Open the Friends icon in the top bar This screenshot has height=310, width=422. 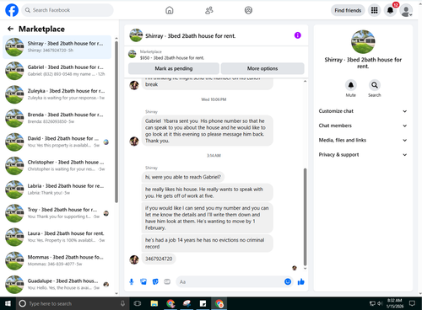[209, 10]
